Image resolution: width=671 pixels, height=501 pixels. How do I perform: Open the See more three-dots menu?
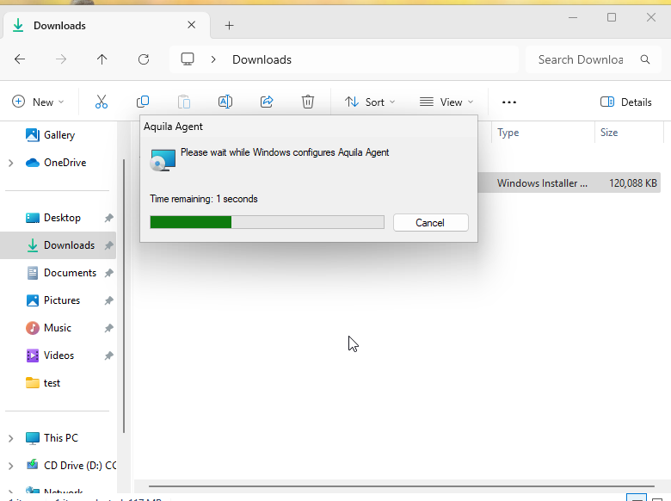[508, 102]
